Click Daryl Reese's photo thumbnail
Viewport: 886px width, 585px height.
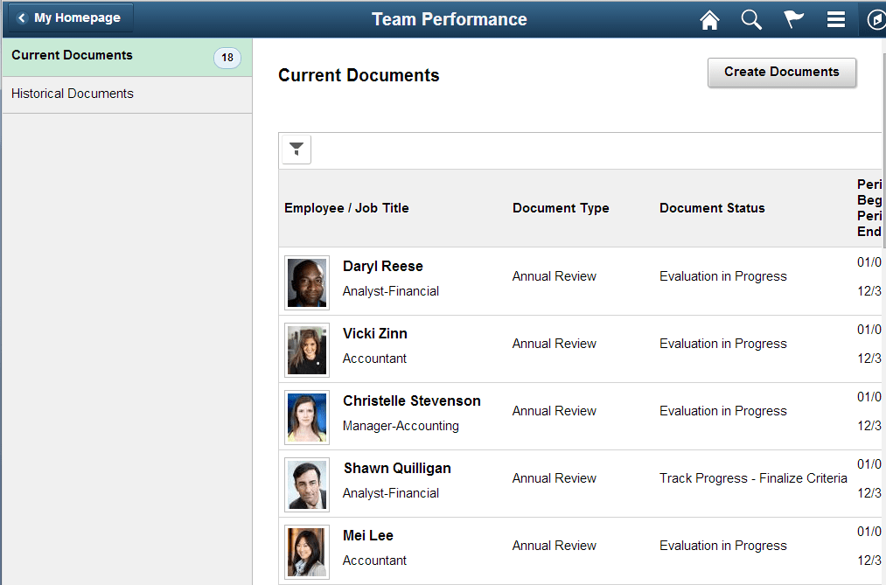[x=307, y=282]
